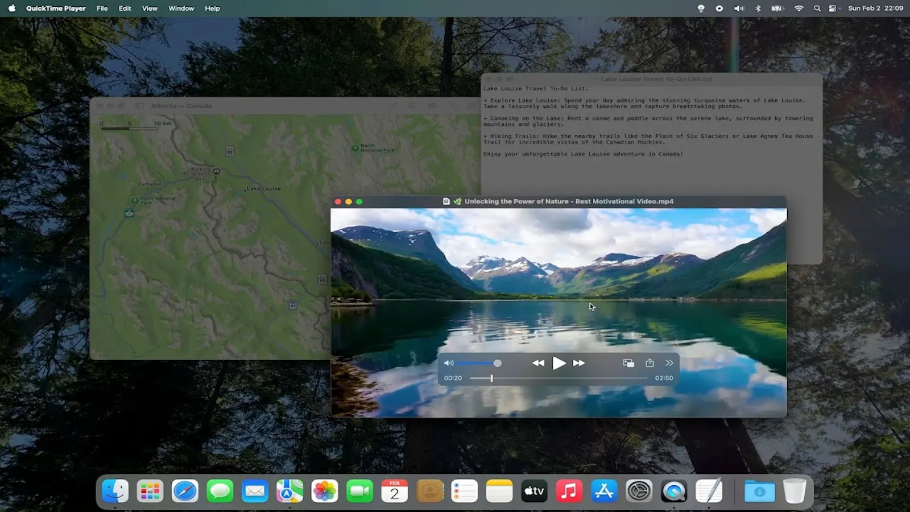910x512 pixels.
Task: Open the Window menu
Action: (x=181, y=8)
